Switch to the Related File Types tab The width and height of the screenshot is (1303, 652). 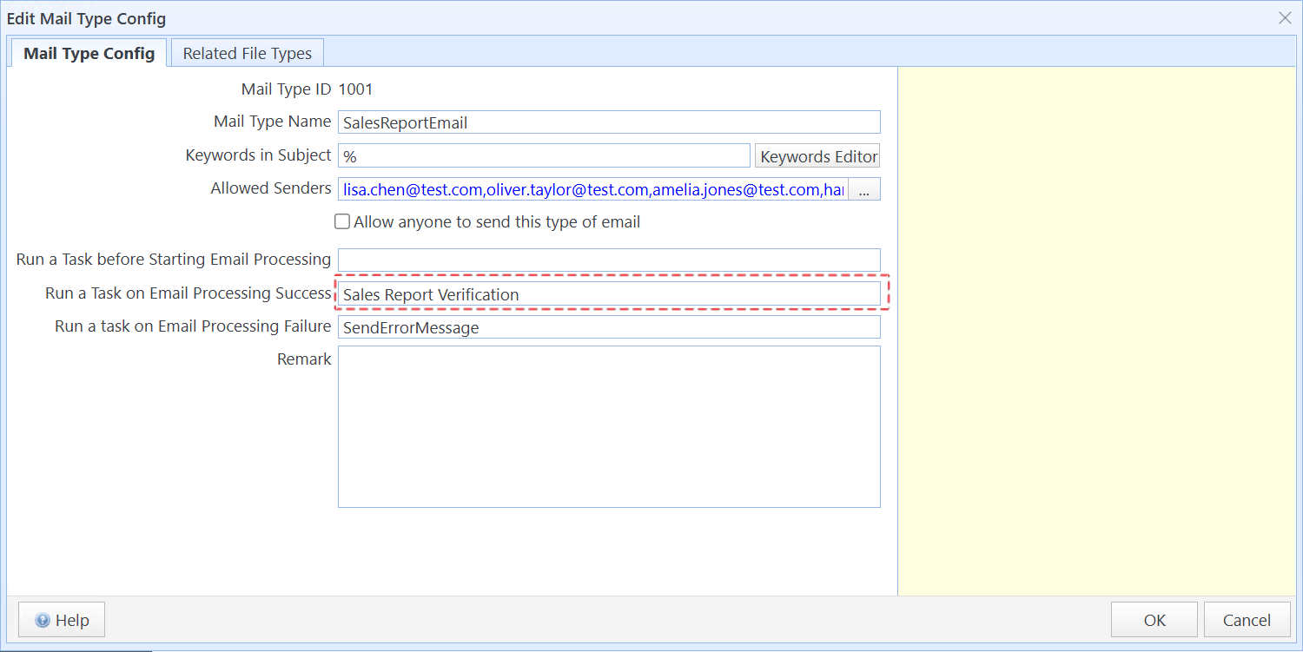pyautogui.click(x=247, y=52)
